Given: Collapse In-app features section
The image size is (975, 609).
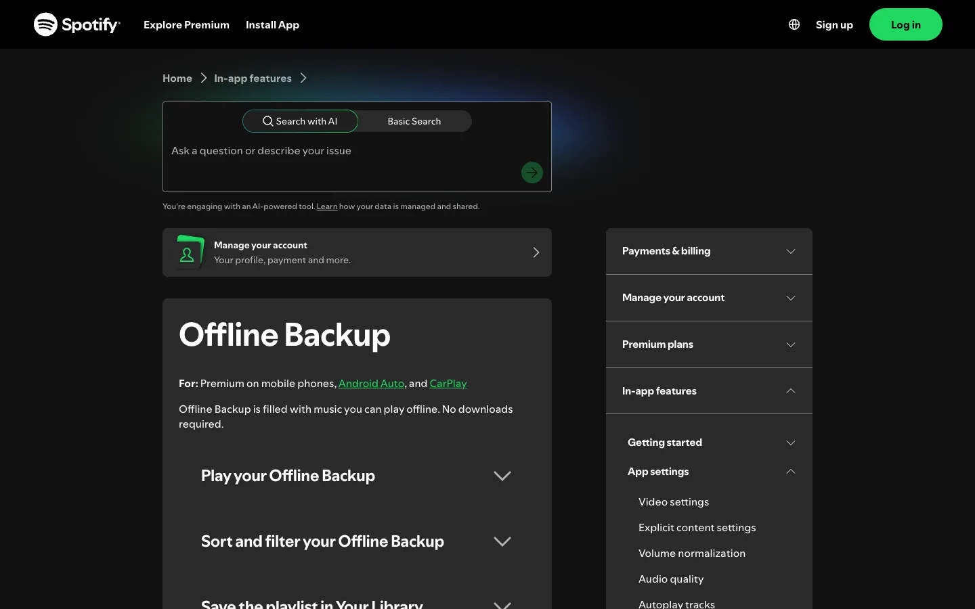Looking at the screenshot, I should tap(709, 391).
